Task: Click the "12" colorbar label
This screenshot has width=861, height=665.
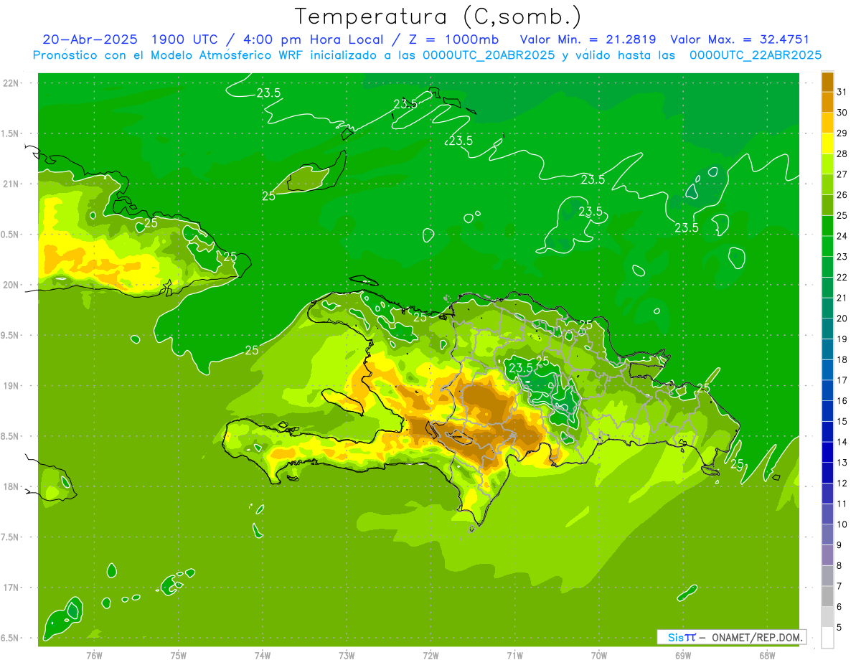Action: coord(842,484)
